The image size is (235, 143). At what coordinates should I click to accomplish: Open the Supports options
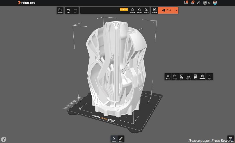pyautogui.click(x=139, y=10)
